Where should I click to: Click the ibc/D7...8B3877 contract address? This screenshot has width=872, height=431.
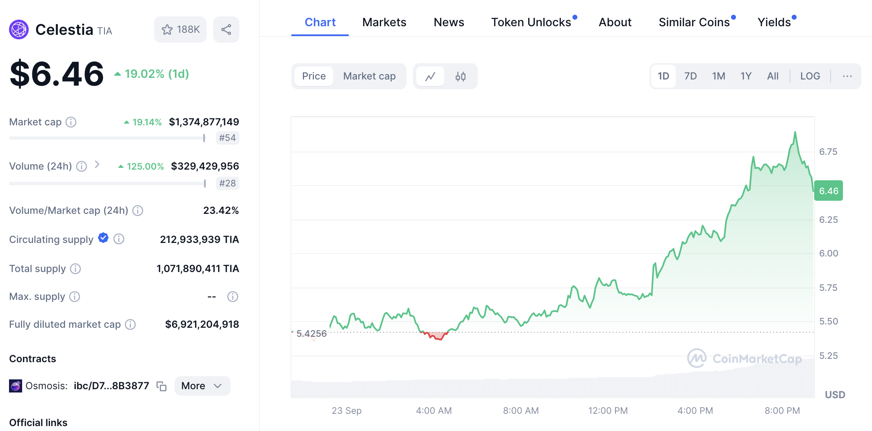(111, 386)
